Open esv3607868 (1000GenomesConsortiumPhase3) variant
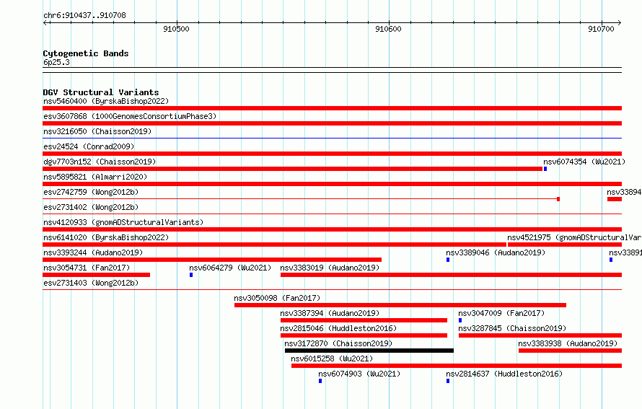 coord(130,116)
